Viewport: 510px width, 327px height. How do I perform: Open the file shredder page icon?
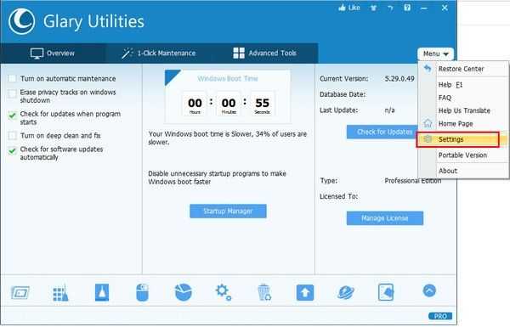click(387, 292)
